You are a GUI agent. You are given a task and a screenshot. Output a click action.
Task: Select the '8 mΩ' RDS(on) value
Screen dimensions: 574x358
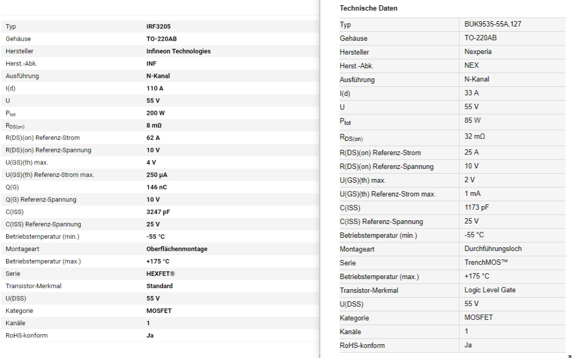point(154,126)
